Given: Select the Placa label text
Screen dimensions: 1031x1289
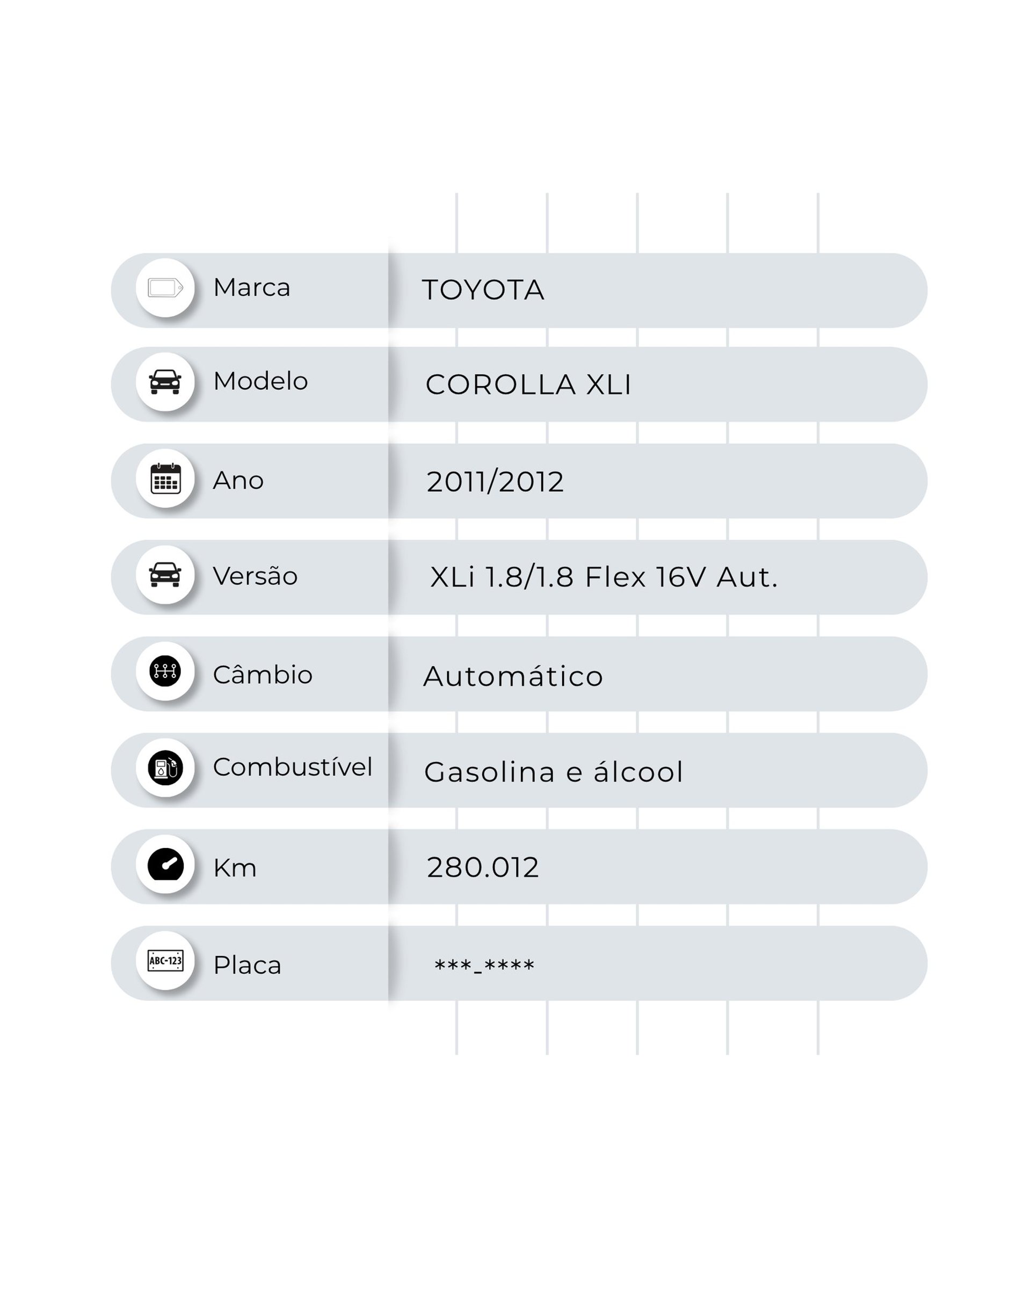Looking at the screenshot, I should pos(247,965).
